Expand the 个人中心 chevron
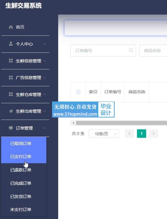Screen dimensions: 167x219 tap(45, 44)
